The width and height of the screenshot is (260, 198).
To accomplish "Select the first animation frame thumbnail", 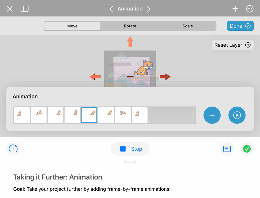I will coord(22,115).
